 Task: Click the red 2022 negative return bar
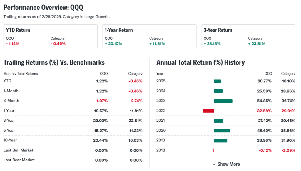click(x=208, y=111)
